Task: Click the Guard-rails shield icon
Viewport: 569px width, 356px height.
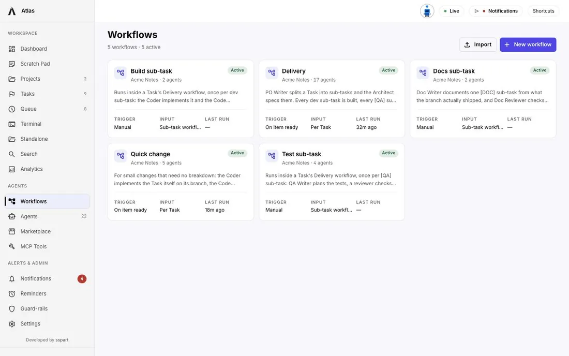Action: (12, 309)
